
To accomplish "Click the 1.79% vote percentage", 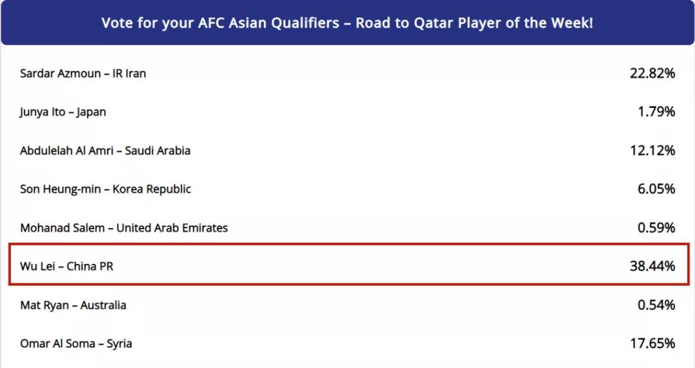I will (656, 112).
